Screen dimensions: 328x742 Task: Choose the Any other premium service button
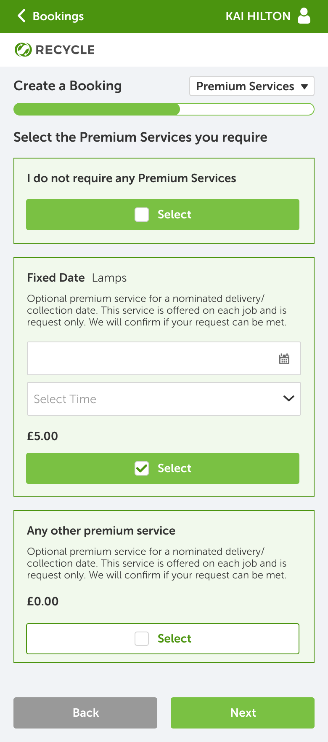click(x=163, y=639)
